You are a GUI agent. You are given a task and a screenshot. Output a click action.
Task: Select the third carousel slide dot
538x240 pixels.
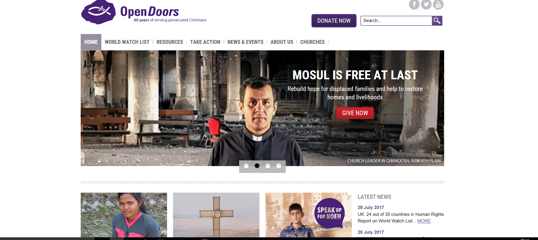[268, 166]
